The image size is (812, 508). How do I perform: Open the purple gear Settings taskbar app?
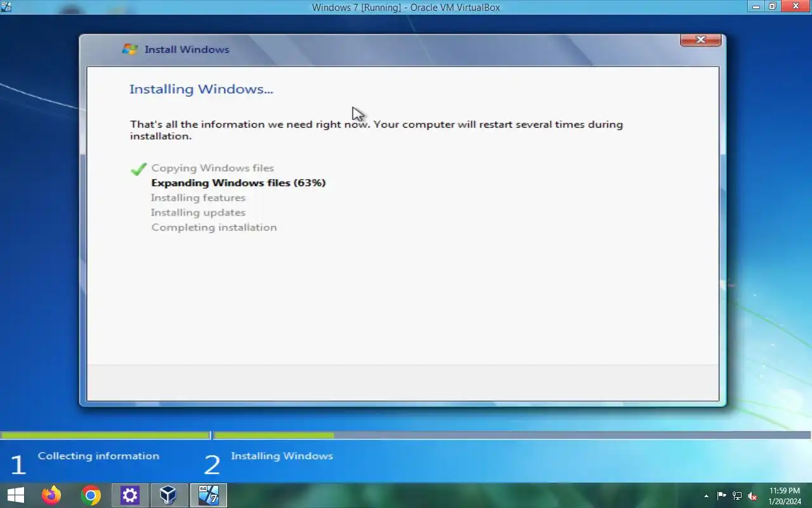[130, 495]
